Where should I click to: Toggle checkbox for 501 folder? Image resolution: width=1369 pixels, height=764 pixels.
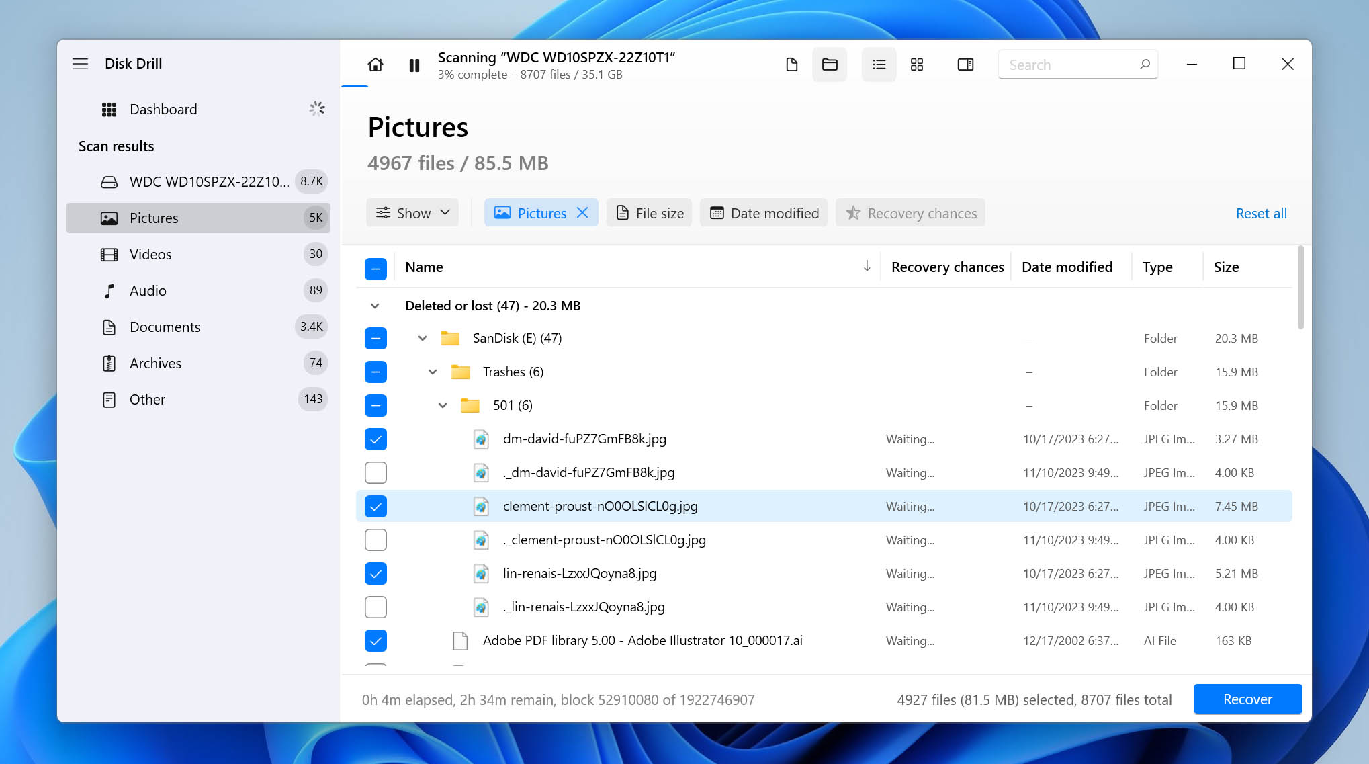coord(376,405)
